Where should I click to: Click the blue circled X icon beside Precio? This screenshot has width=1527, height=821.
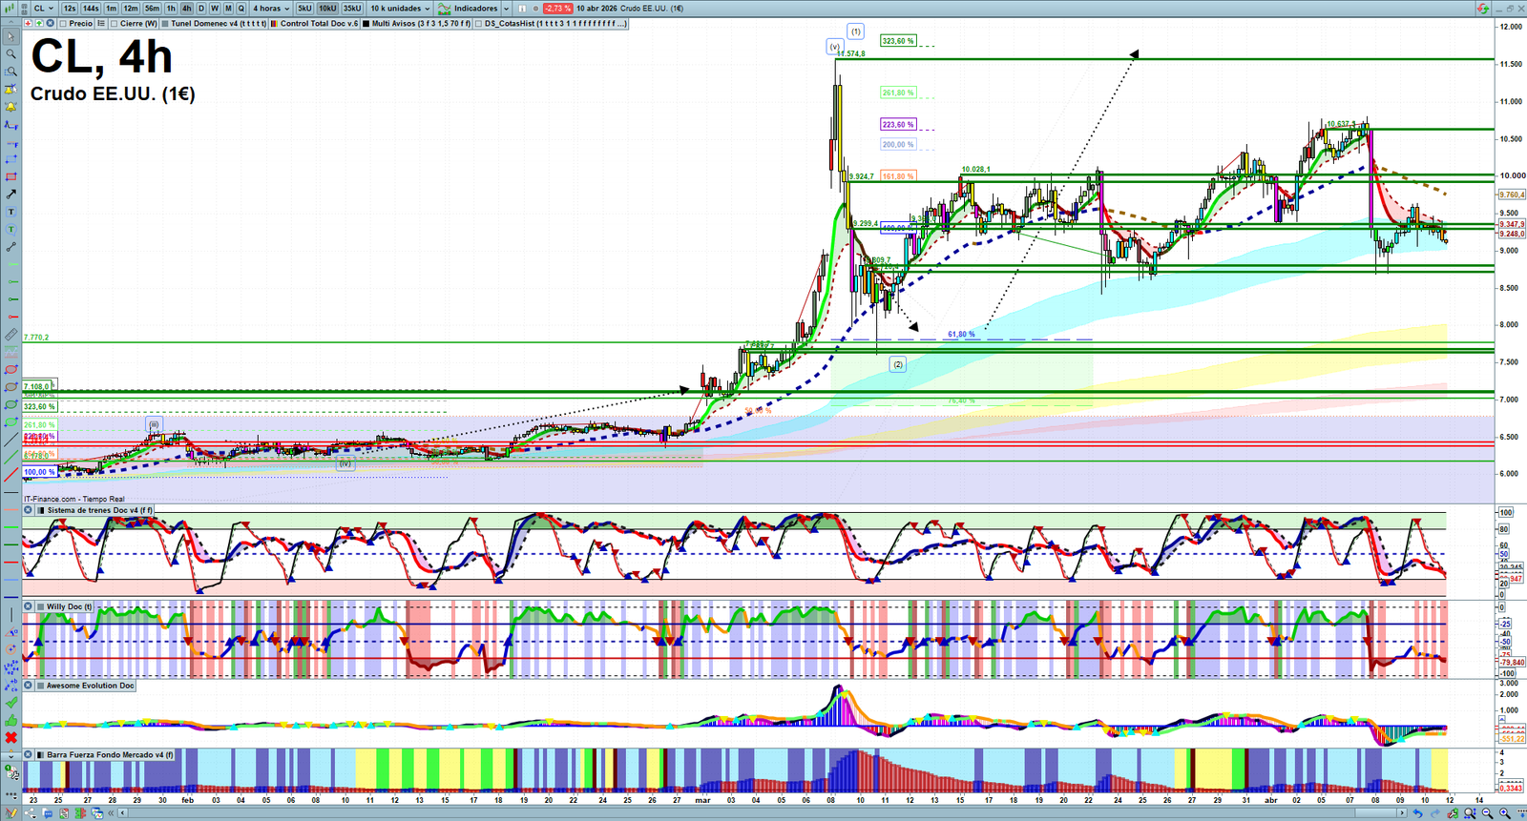[x=51, y=23]
